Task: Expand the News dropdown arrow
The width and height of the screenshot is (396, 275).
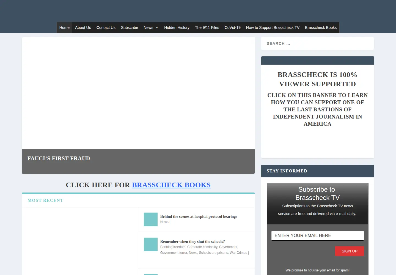Action: pyautogui.click(x=157, y=28)
